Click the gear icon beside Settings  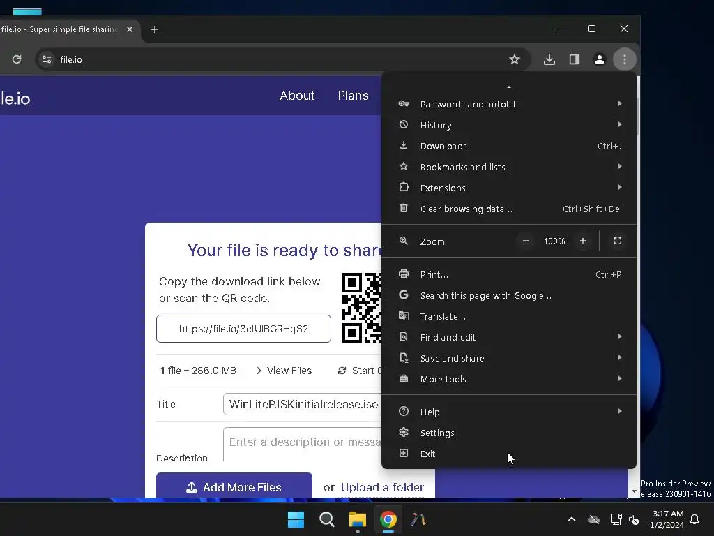click(x=404, y=432)
